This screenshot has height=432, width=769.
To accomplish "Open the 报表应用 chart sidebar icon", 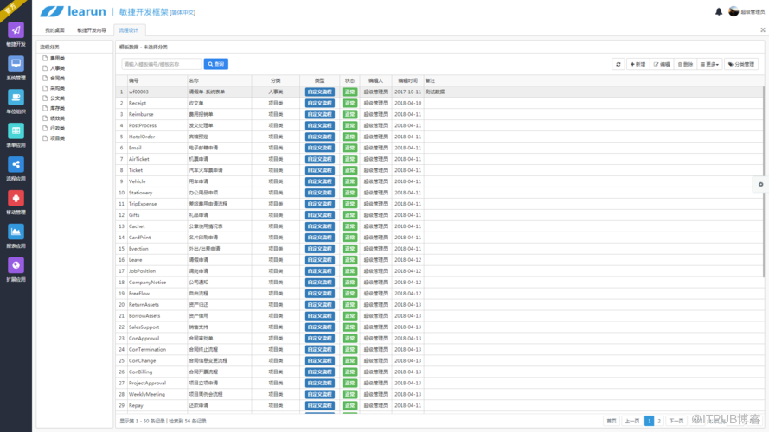I will [16, 232].
